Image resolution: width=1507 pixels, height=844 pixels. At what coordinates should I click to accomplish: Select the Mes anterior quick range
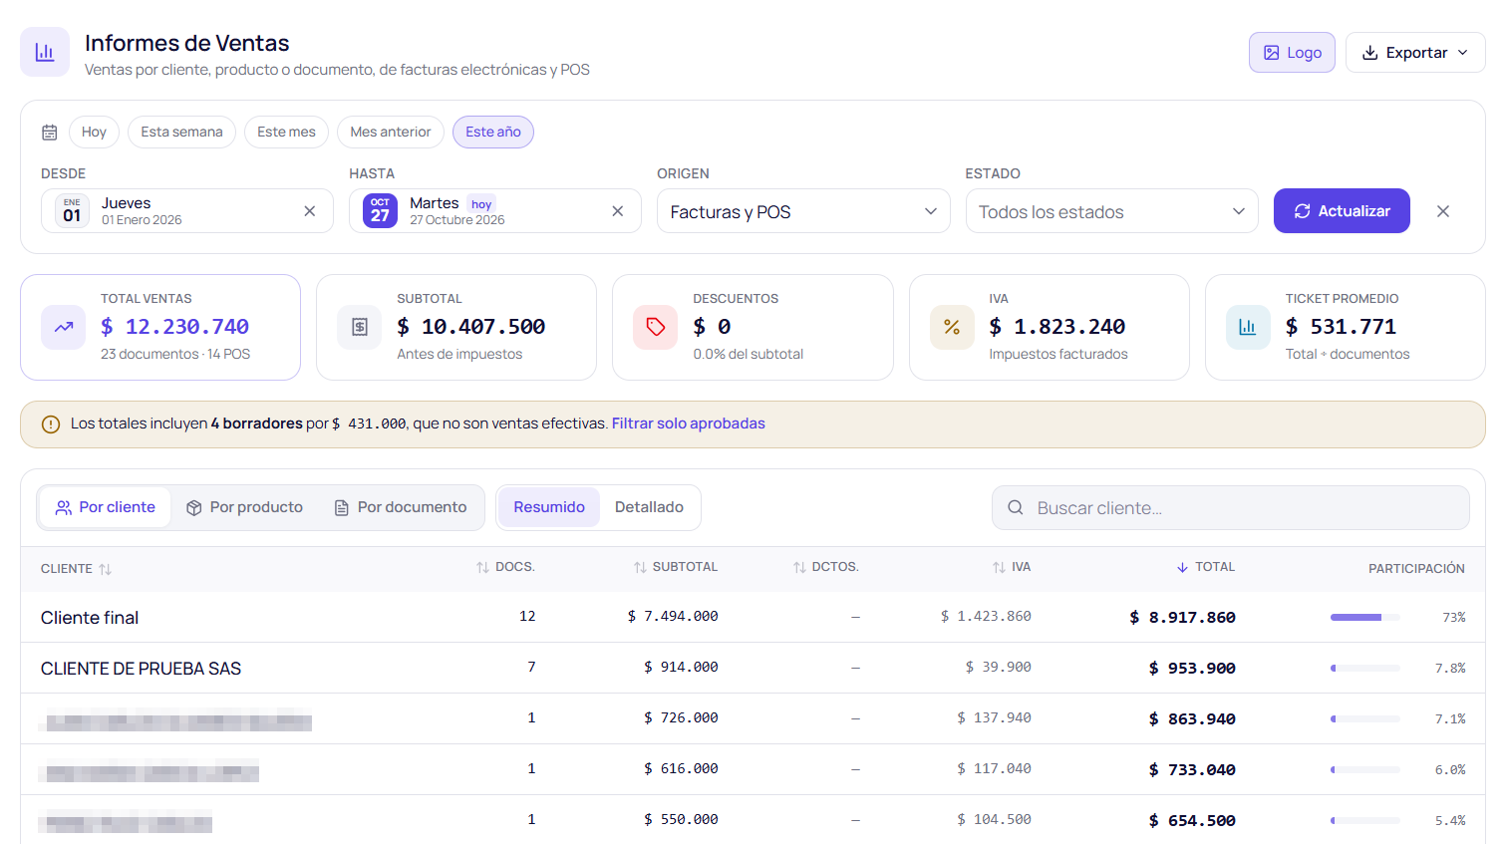(391, 133)
